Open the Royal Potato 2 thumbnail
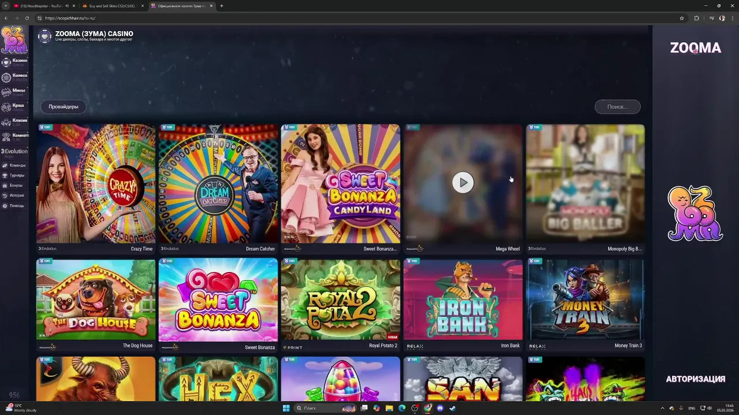The height and width of the screenshot is (415, 739). pyautogui.click(x=341, y=300)
